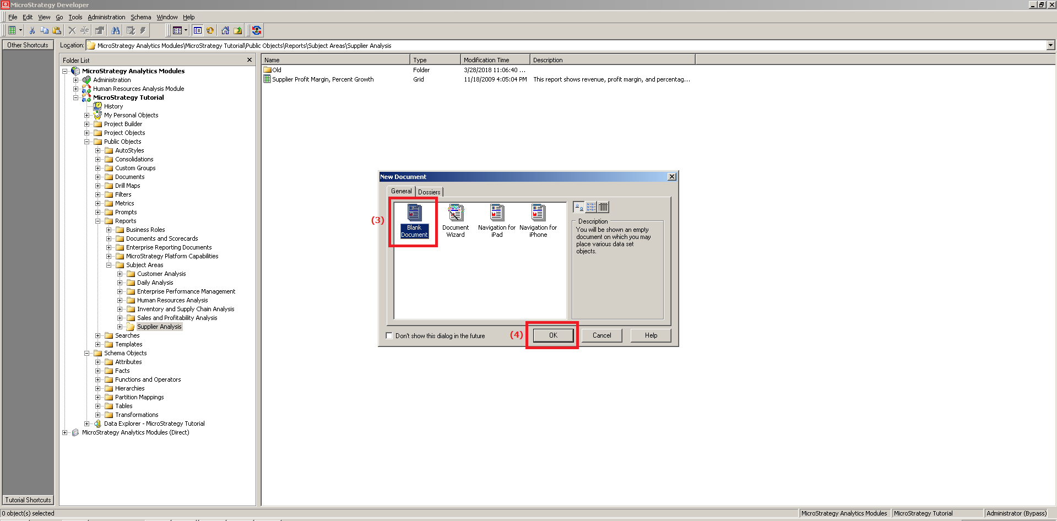Screen dimensions: 1057x521
Task: Select the Blank Document template icon
Action: (x=414, y=221)
